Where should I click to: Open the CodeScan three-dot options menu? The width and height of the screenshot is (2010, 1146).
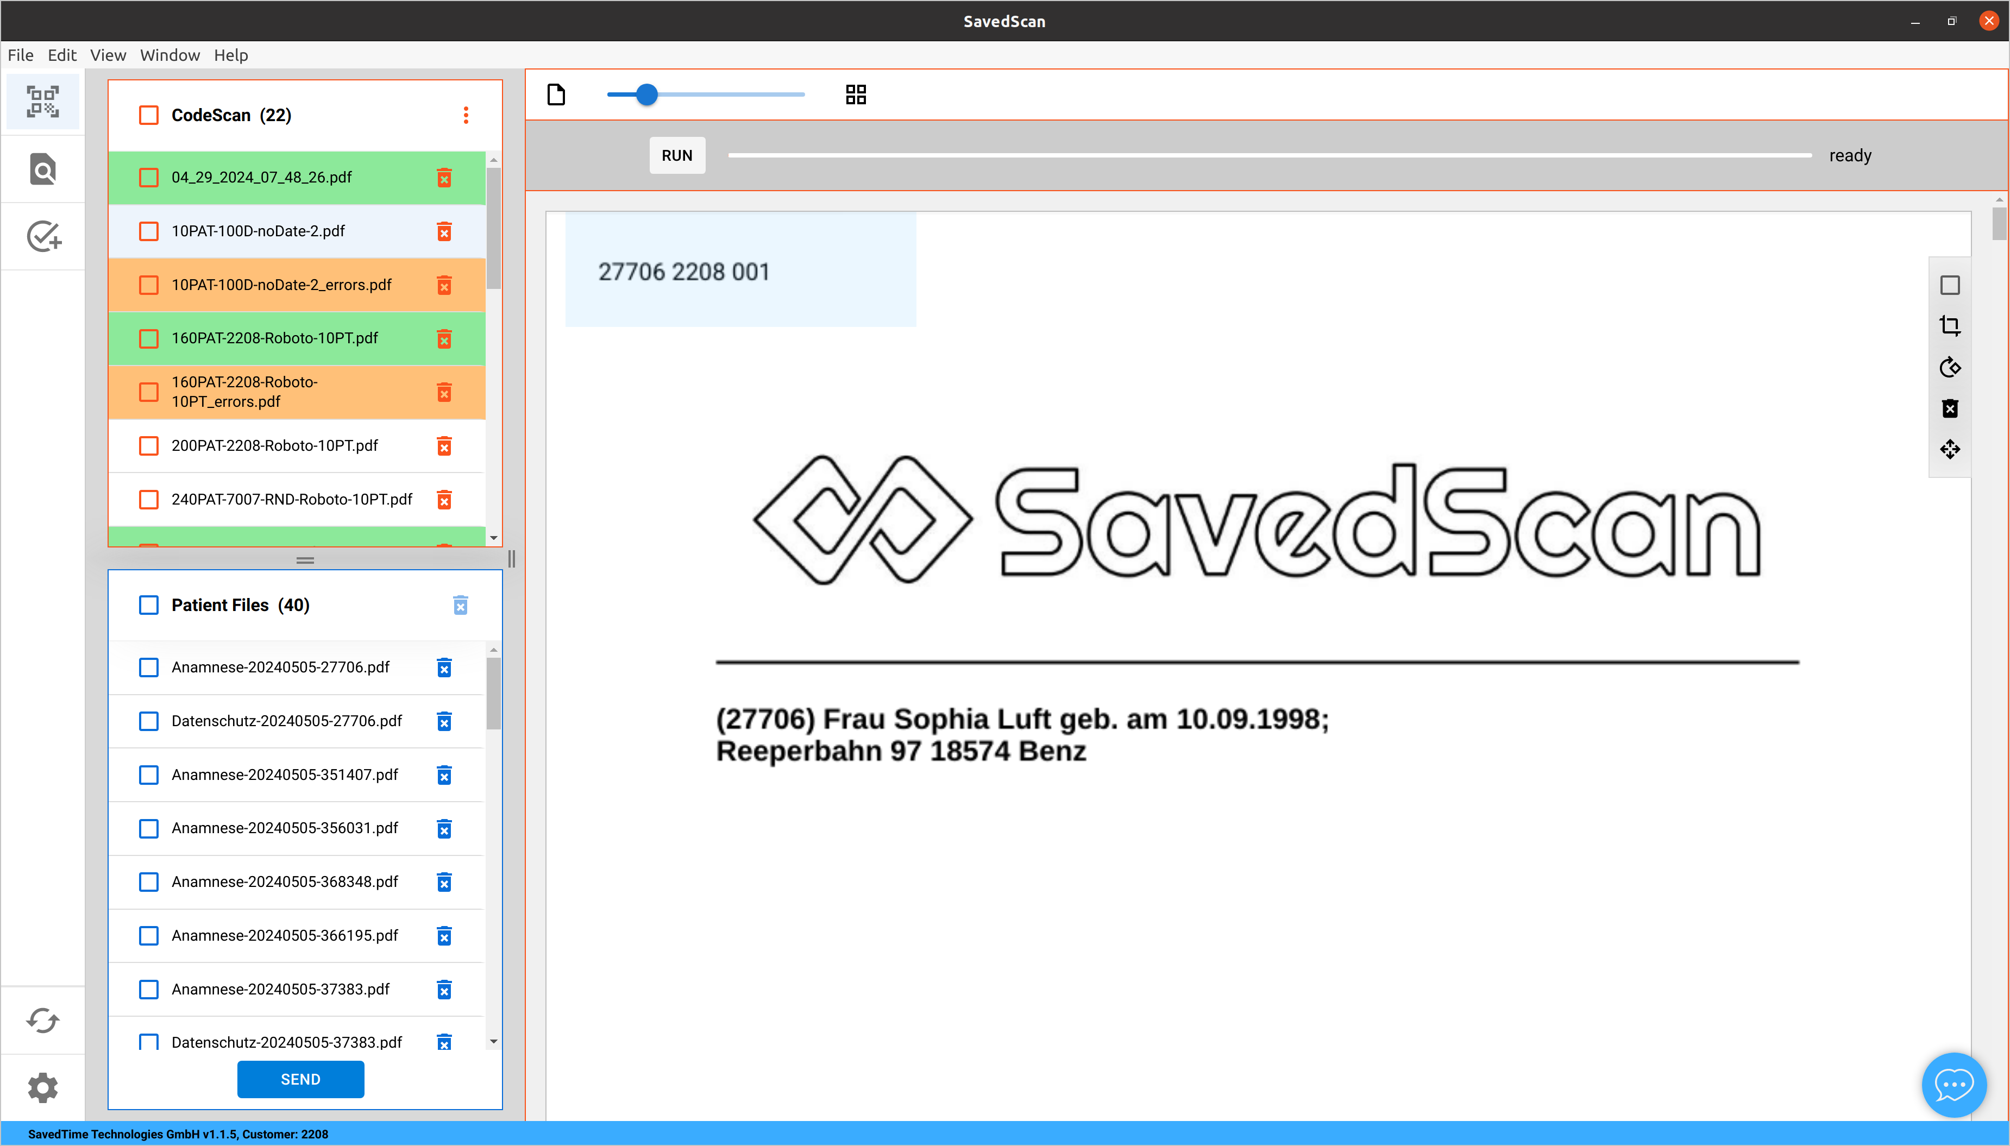pyautogui.click(x=466, y=115)
